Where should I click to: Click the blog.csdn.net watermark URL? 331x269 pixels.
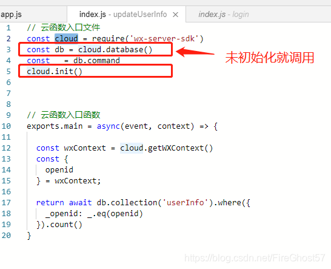[255, 258]
